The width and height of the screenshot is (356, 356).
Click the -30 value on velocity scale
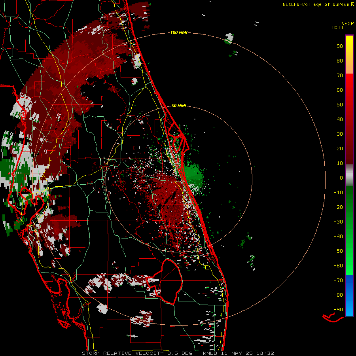point(338,222)
